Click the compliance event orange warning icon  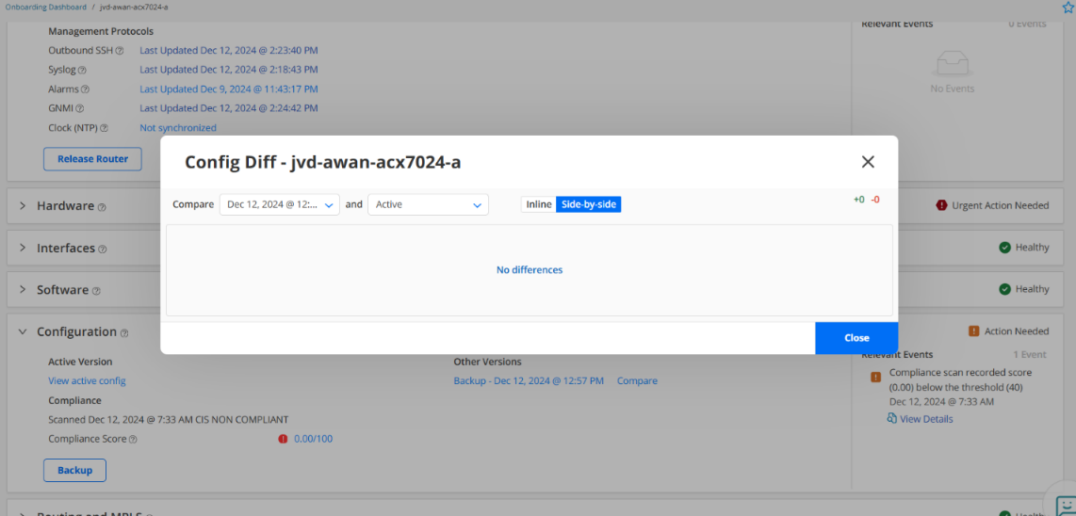point(875,377)
